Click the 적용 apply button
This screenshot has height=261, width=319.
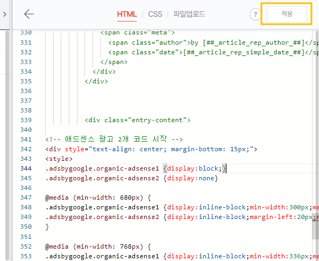[x=286, y=14]
